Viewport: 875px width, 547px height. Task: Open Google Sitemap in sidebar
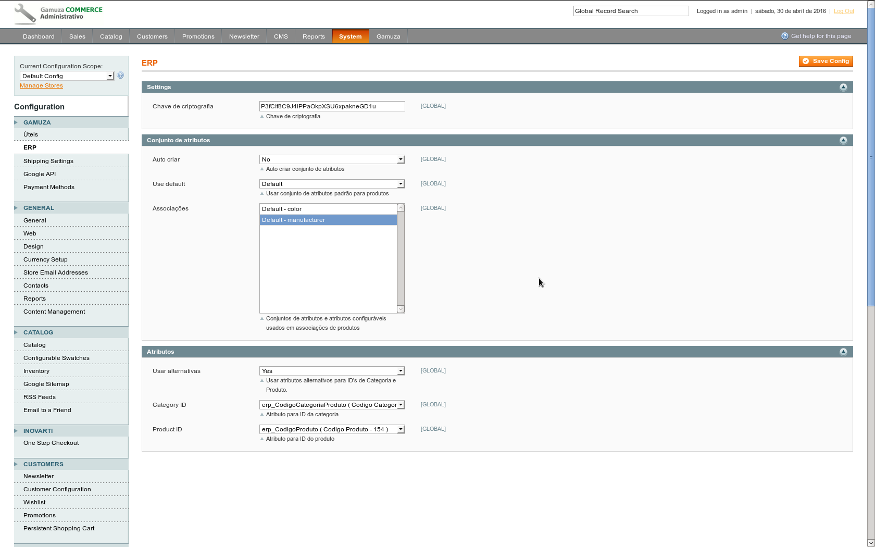[x=71, y=384]
